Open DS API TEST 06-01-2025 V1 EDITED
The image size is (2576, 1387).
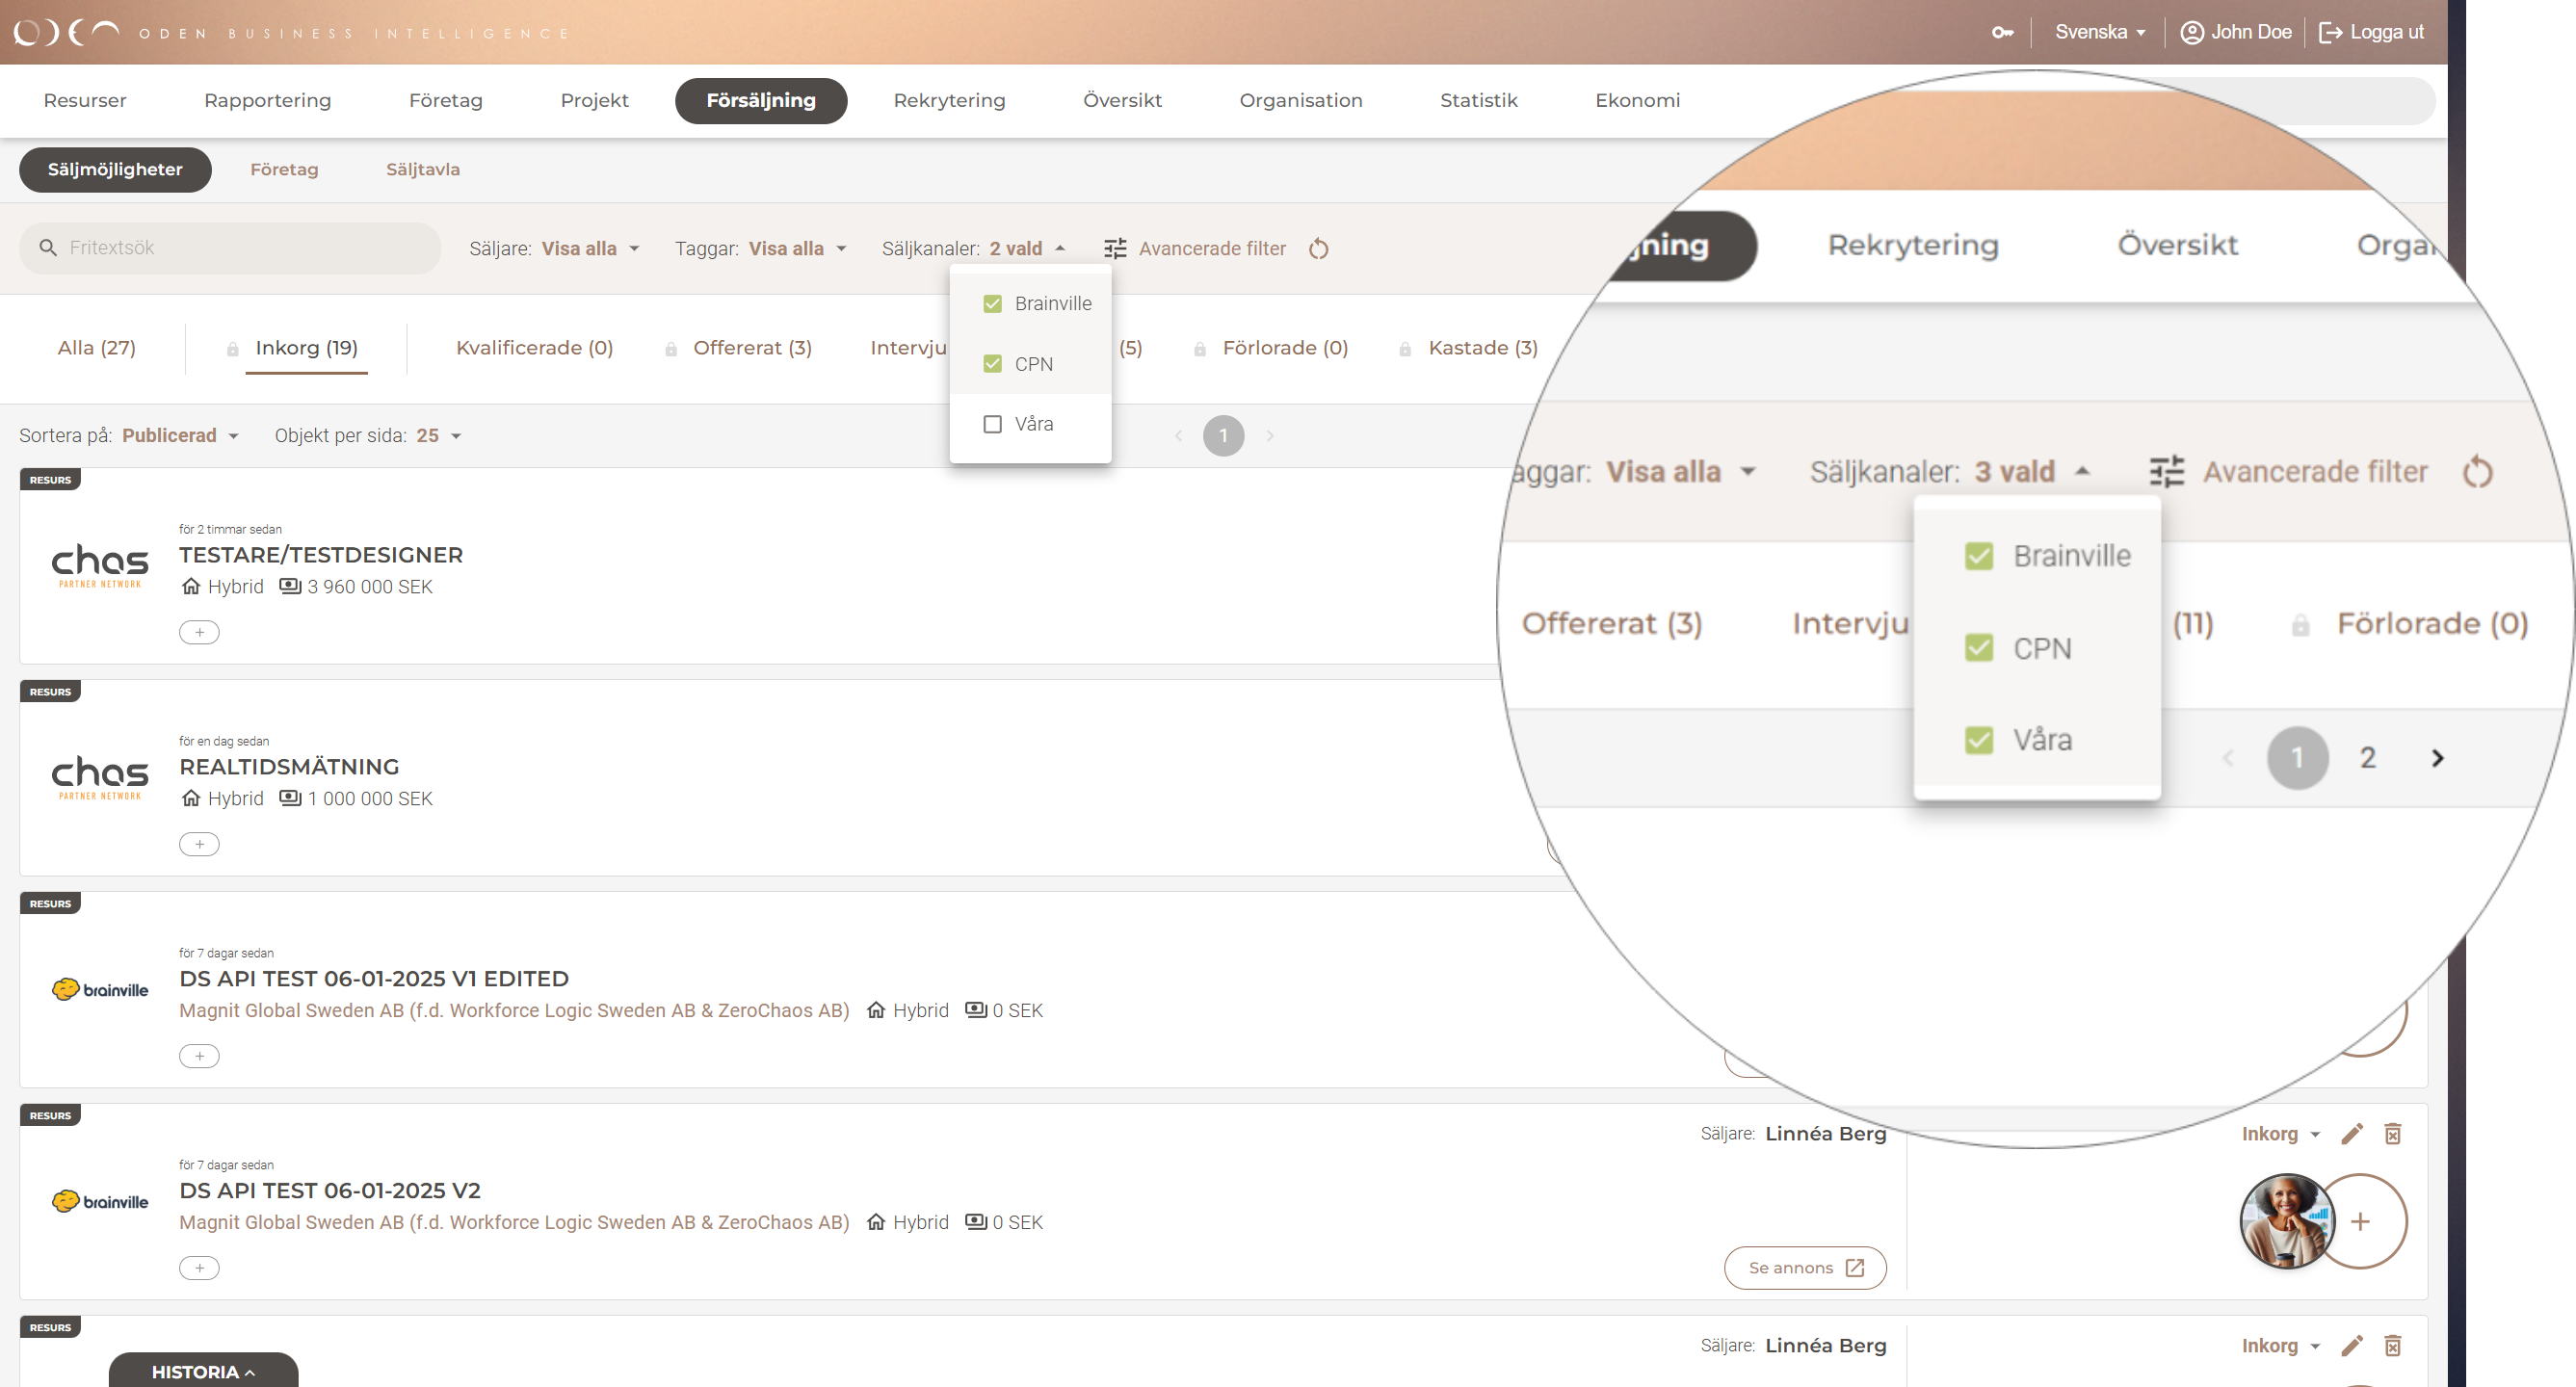click(374, 978)
